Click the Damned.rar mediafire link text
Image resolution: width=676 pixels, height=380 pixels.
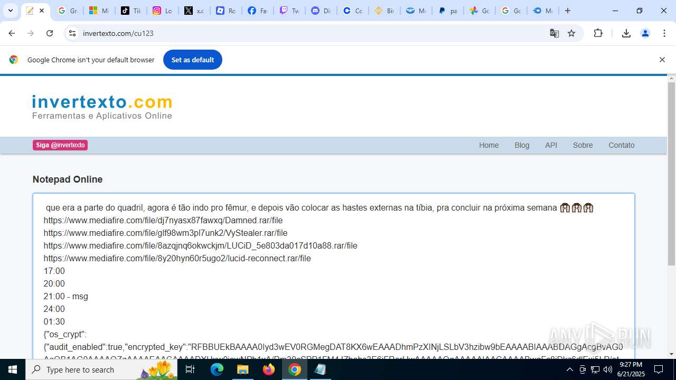[163, 220]
